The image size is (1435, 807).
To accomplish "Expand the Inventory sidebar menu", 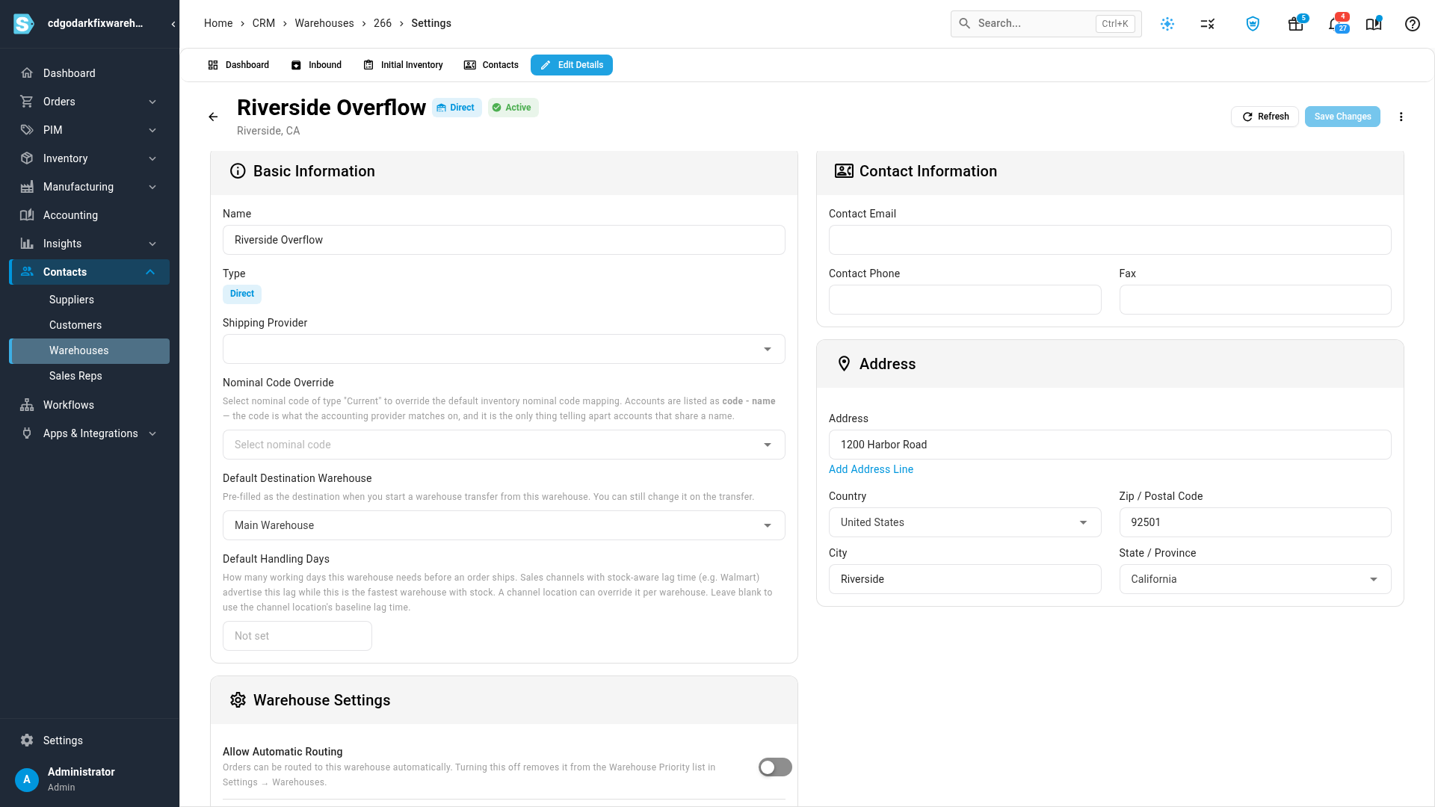I will pyautogui.click(x=152, y=158).
